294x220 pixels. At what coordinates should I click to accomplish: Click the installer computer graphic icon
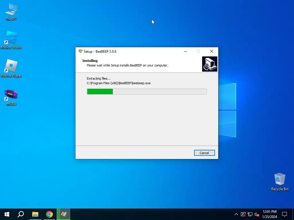pos(210,64)
